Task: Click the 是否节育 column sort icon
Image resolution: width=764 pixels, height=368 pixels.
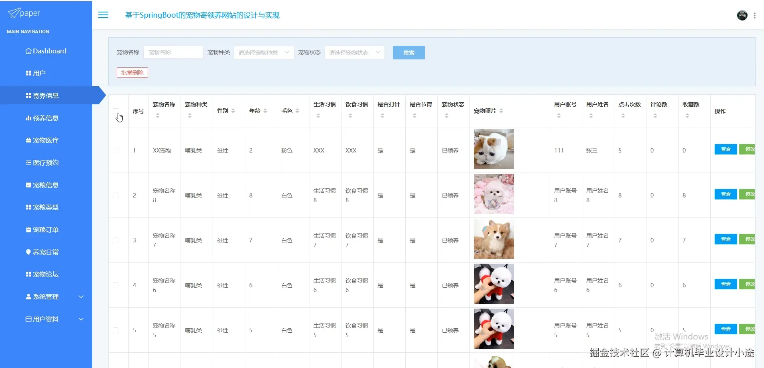Action: [415, 116]
